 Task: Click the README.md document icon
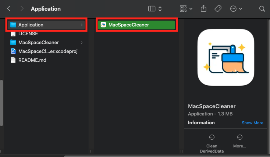(13, 60)
